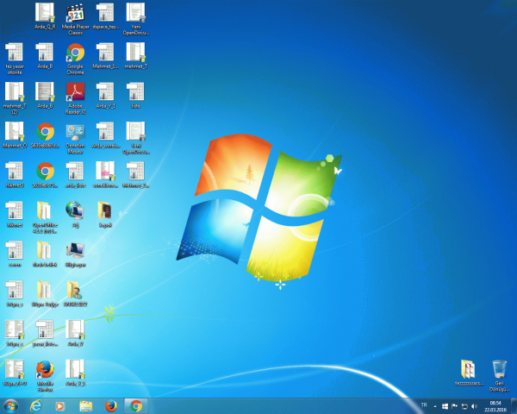Open the TR input language selector
This screenshot has width=517, height=414.
422,405
